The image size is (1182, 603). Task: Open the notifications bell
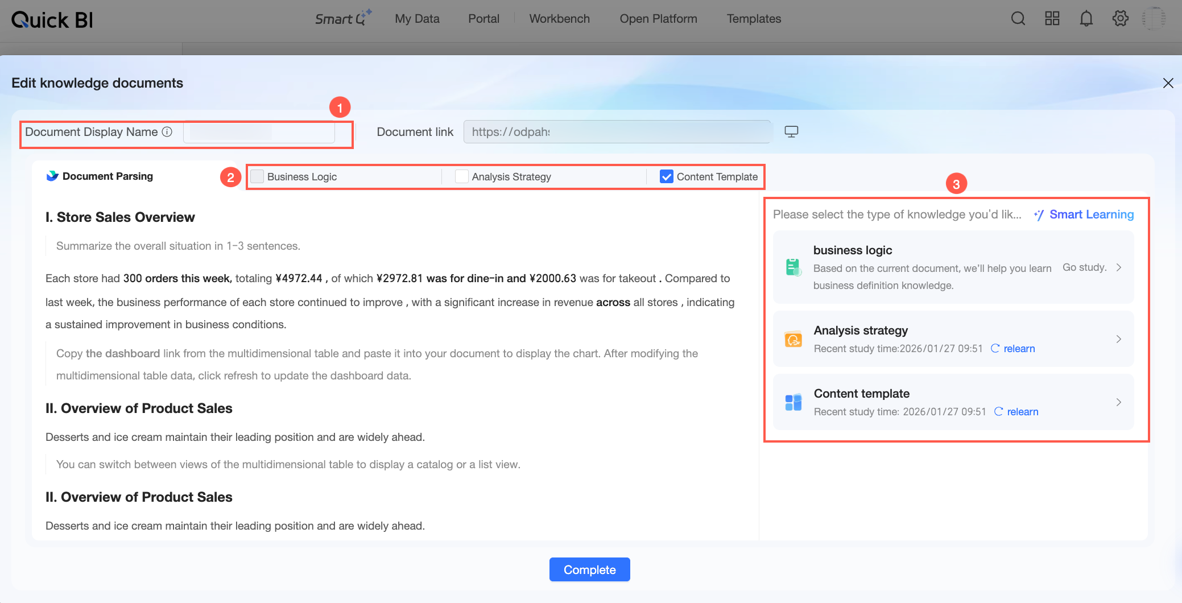tap(1086, 19)
